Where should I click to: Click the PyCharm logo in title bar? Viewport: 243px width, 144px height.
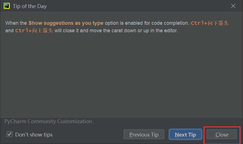(x=7, y=6)
